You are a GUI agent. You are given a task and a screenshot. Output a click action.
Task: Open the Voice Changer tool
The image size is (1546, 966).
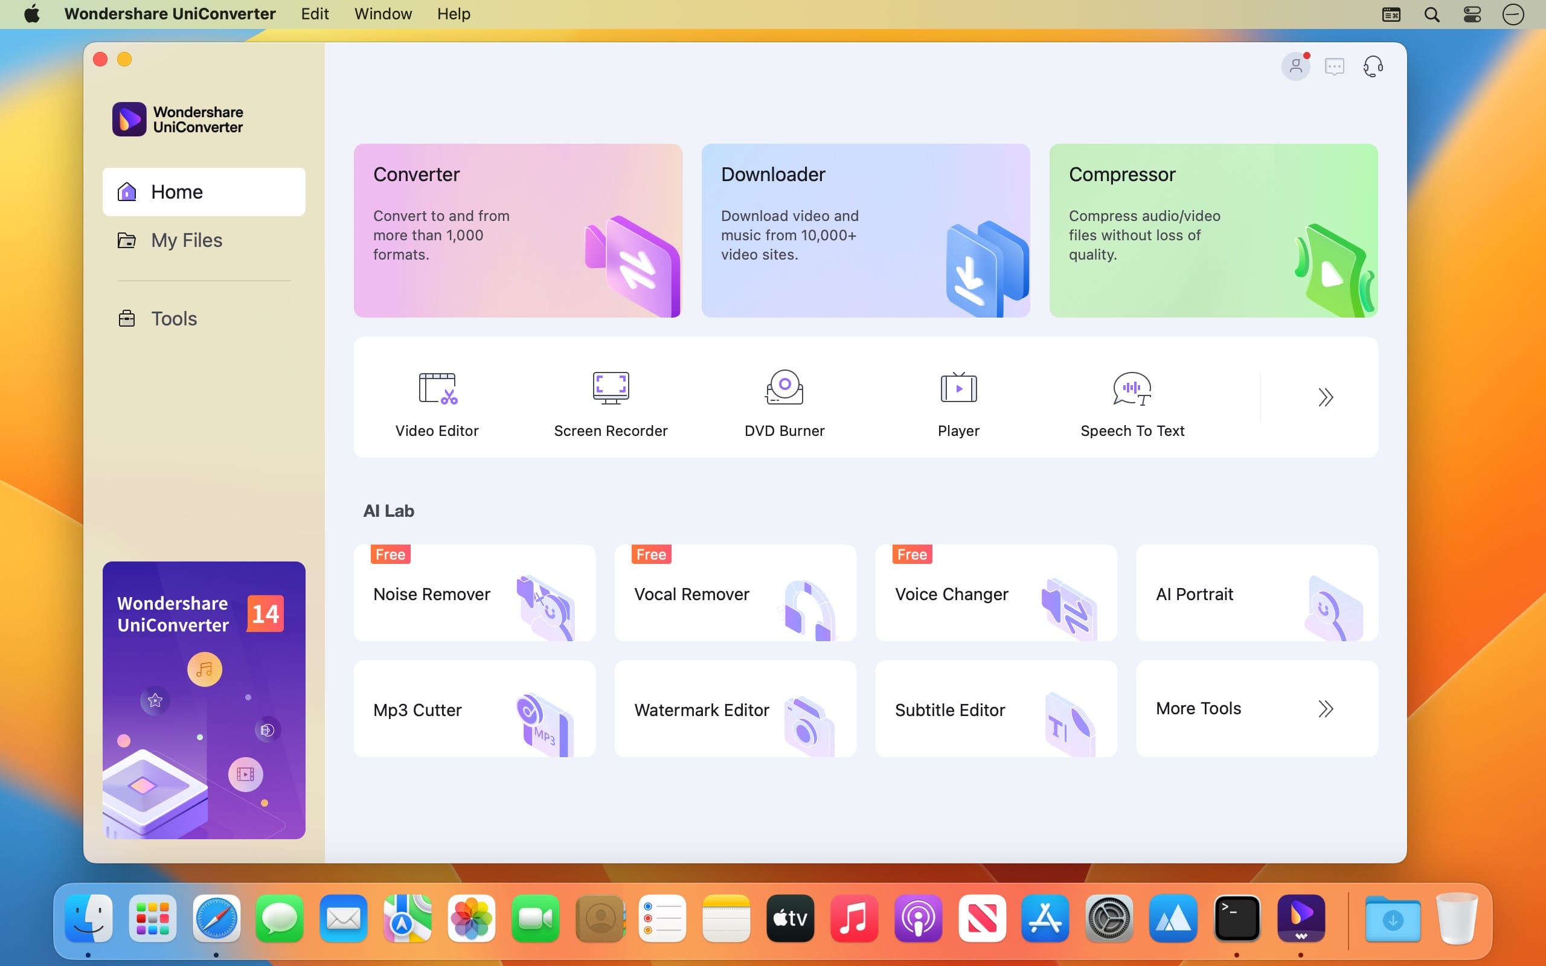(x=996, y=593)
